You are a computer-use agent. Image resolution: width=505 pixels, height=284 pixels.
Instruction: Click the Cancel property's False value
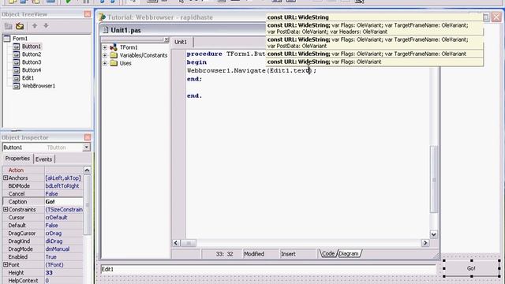pyautogui.click(x=51, y=193)
